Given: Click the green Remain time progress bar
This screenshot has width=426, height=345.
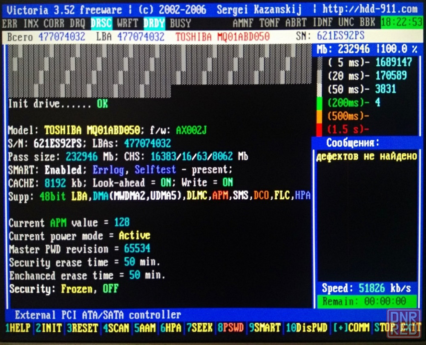Looking at the screenshot, I should (367, 302).
